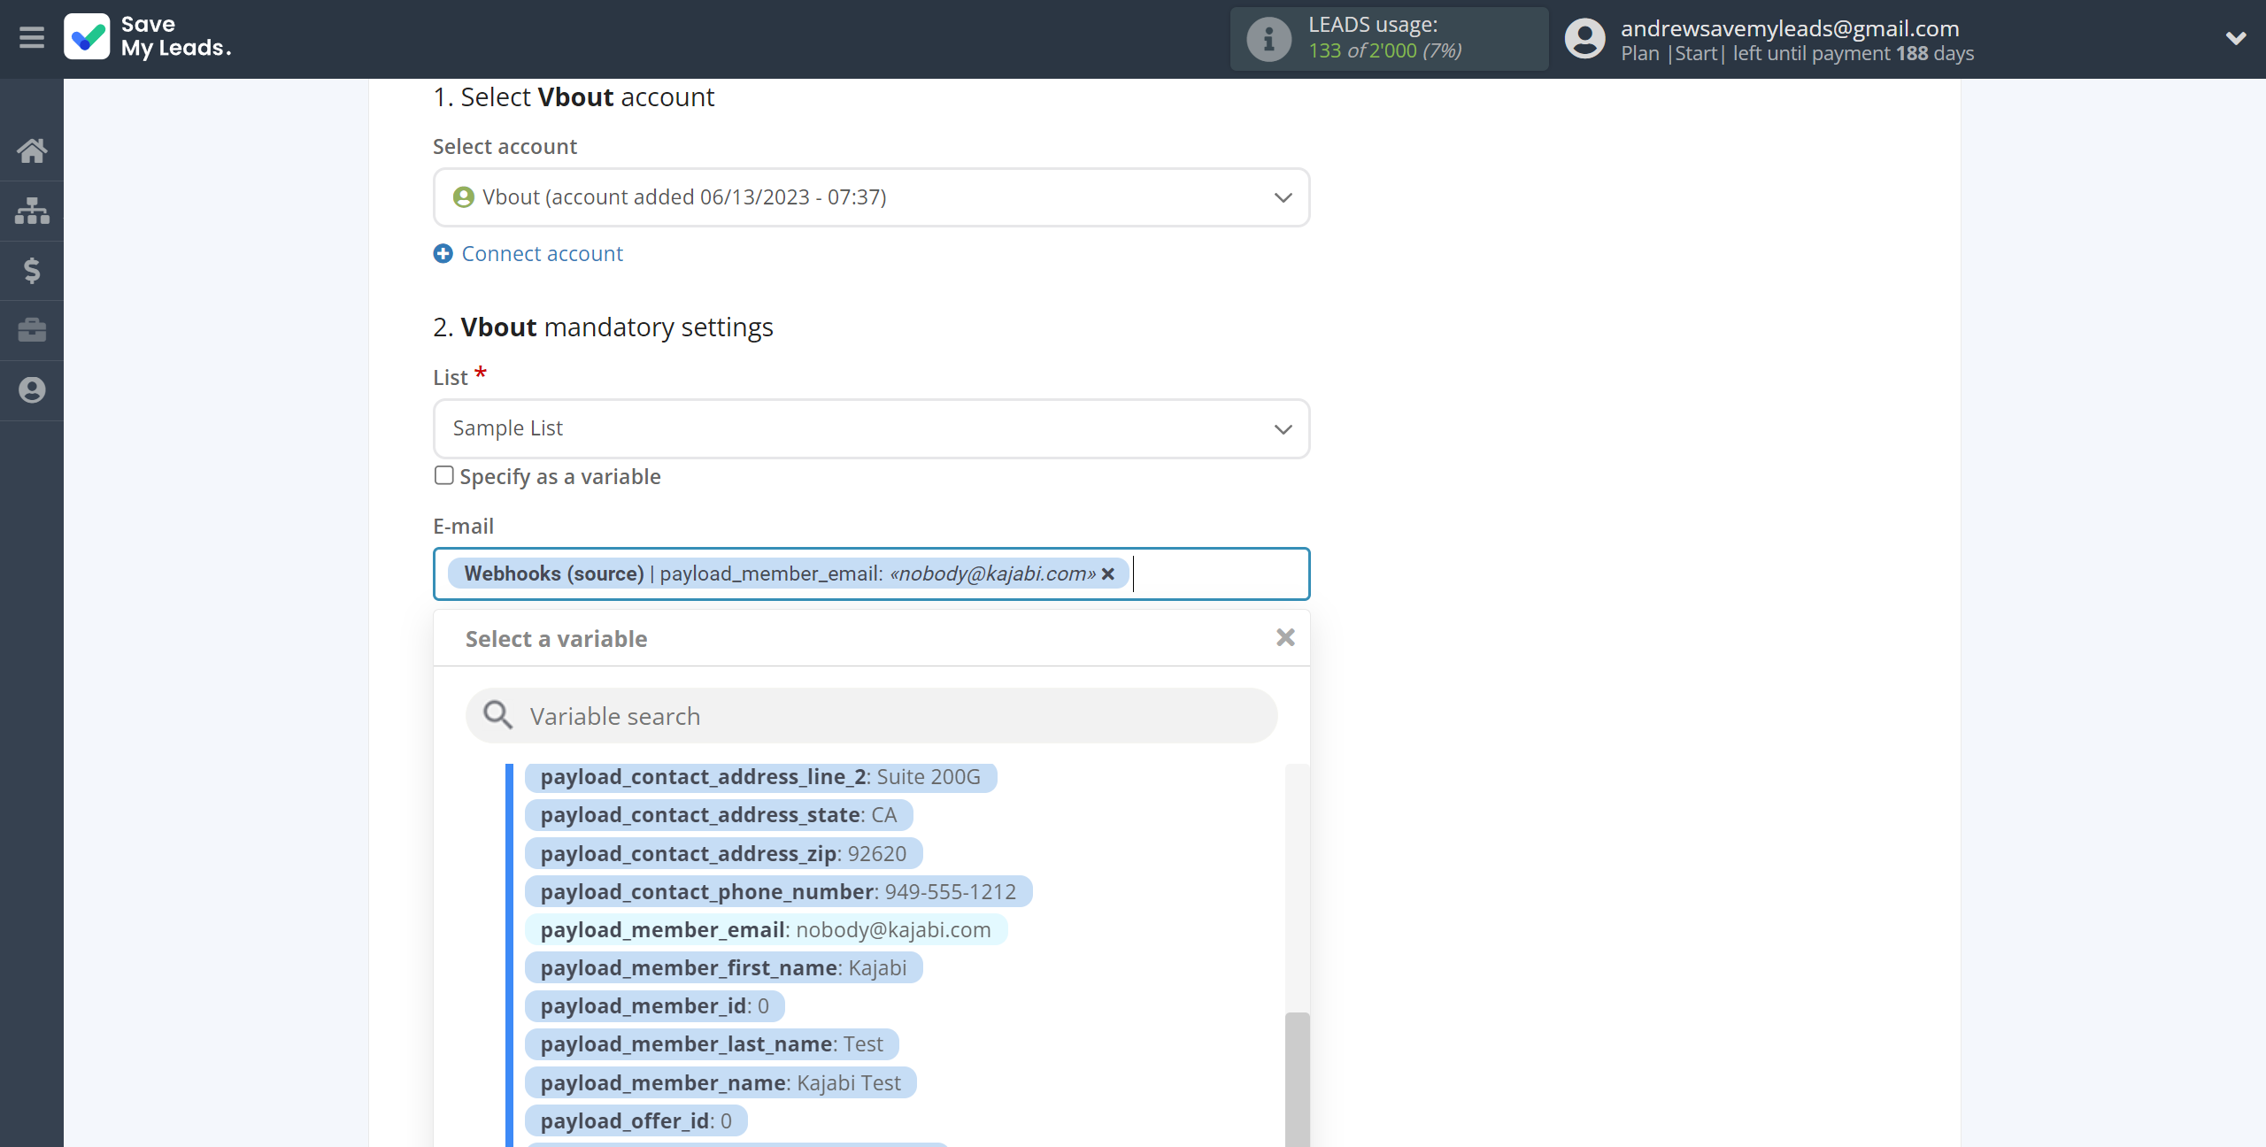This screenshot has width=2266, height=1147.
Task: Open the briefcase icon in the sidebar
Action: click(x=32, y=330)
